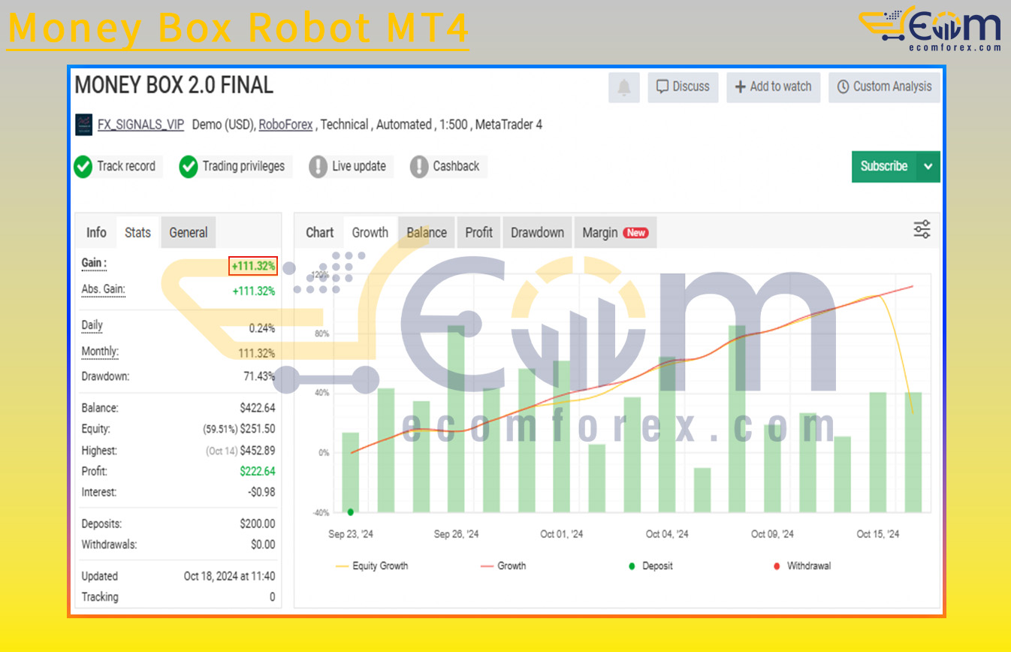Select the Interest value -$0.98
Image resolution: width=1011 pixels, height=652 pixels.
(x=261, y=492)
